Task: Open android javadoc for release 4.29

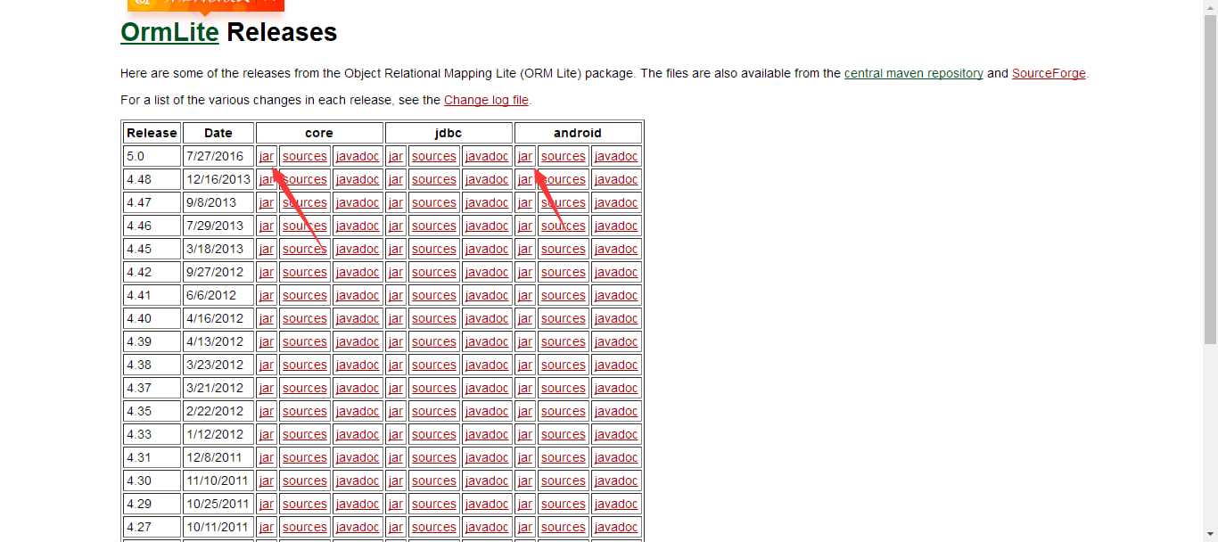Action: click(x=616, y=504)
